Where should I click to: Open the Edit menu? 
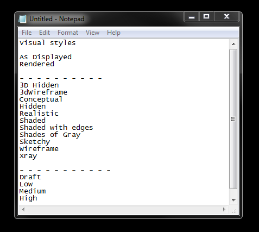(x=45, y=33)
